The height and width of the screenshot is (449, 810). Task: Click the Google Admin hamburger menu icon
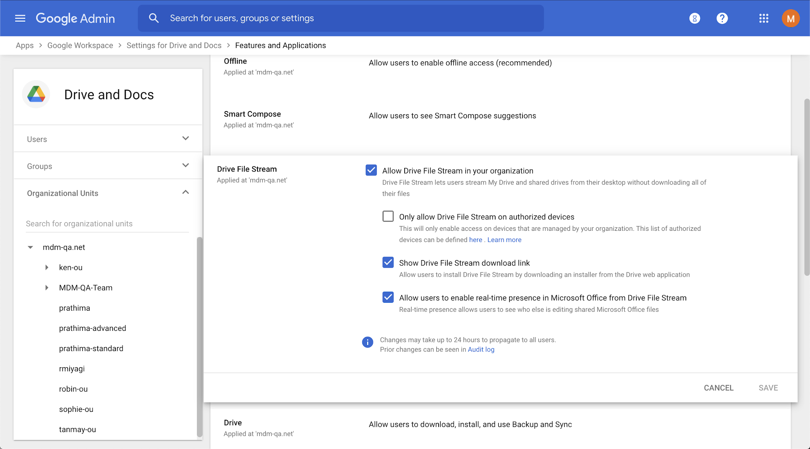(x=19, y=18)
